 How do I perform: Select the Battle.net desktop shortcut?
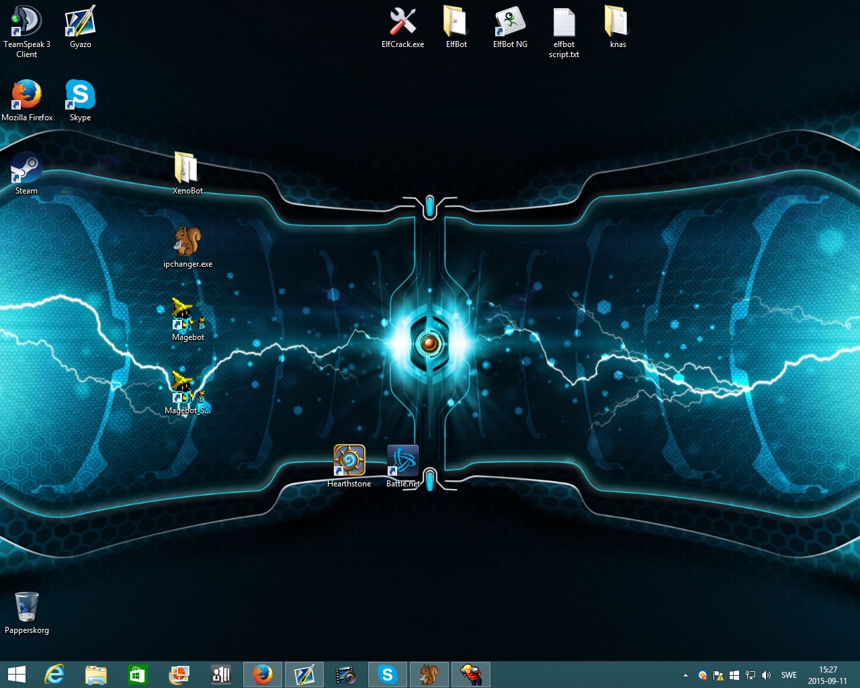point(403,466)
